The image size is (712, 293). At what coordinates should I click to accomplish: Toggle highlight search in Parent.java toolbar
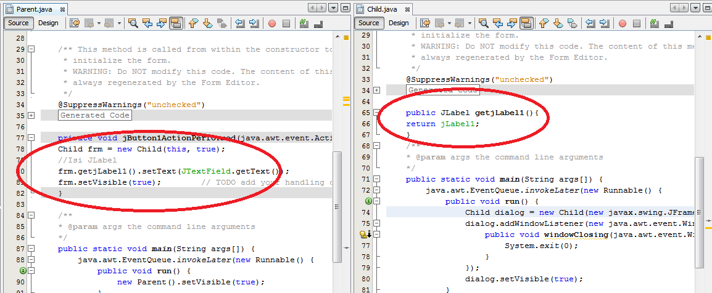pyautogui.click(x=176, y=23)
